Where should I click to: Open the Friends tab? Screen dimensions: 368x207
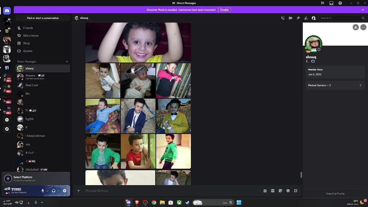point(43,28)
